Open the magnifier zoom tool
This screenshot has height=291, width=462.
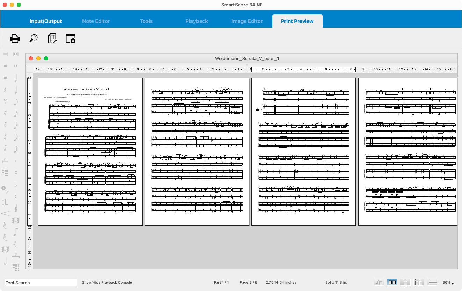34,38
